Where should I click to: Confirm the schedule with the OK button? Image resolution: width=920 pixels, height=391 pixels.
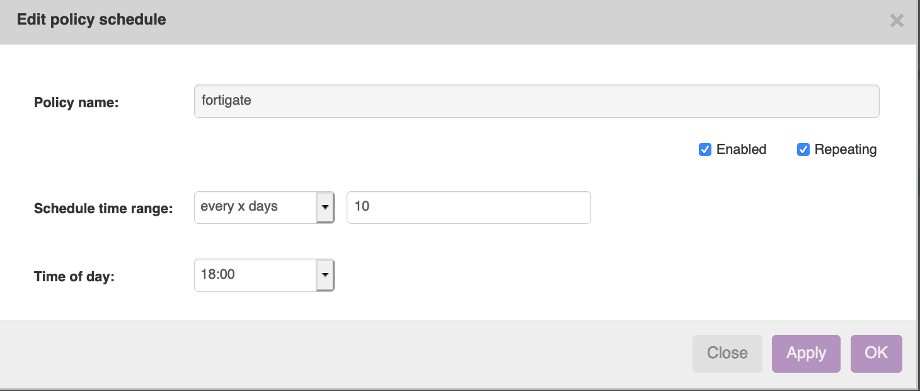(876, 353)
